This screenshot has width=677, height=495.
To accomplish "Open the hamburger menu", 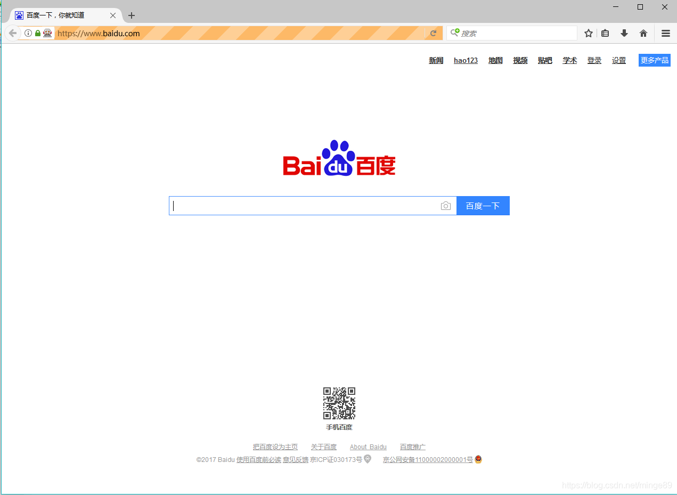I will click(x=666, y=33).
